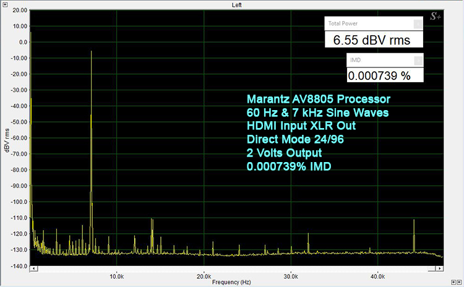
Task: Click the 'IMD' meter title
Action: [x=355, y=60]
